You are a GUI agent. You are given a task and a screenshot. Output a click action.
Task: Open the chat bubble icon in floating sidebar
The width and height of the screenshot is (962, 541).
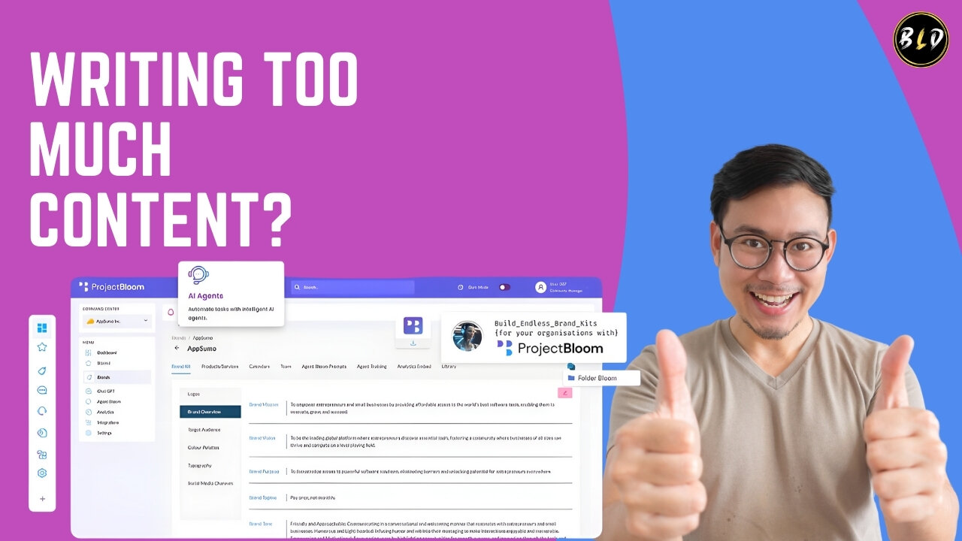[x=42, y=390]
